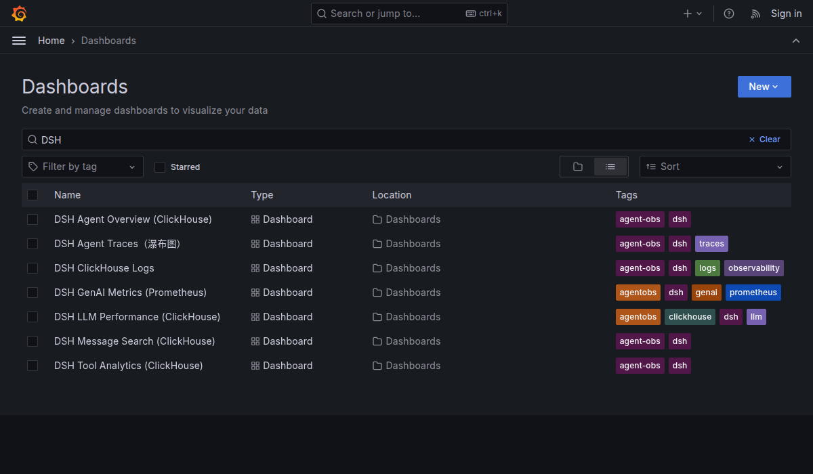Check the DSH GenAI Metrics (Prometheus) row
Screen dimensions: 813x474
[33, 293]
